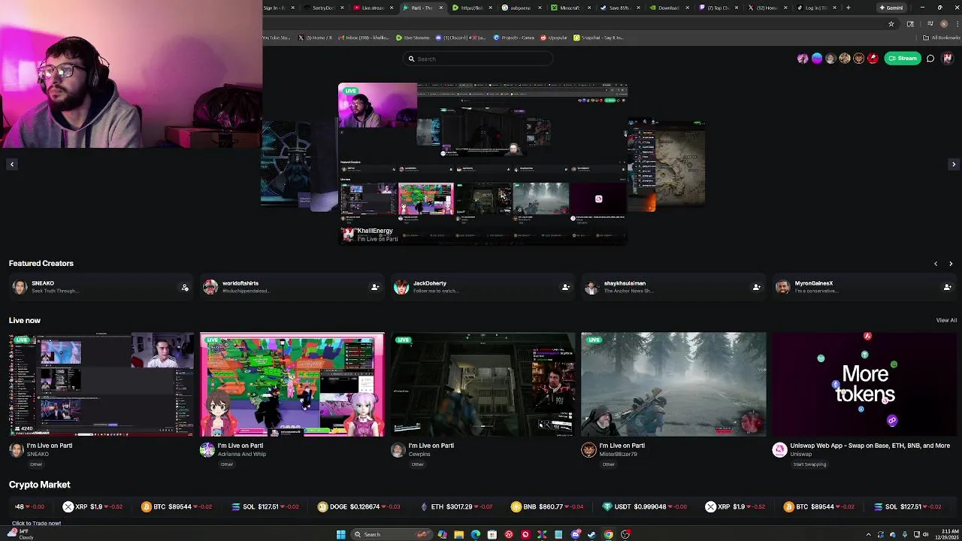The image size is (962, 541).
Task: Open the weather widget on the taskbar
Action: coord(21,534)
